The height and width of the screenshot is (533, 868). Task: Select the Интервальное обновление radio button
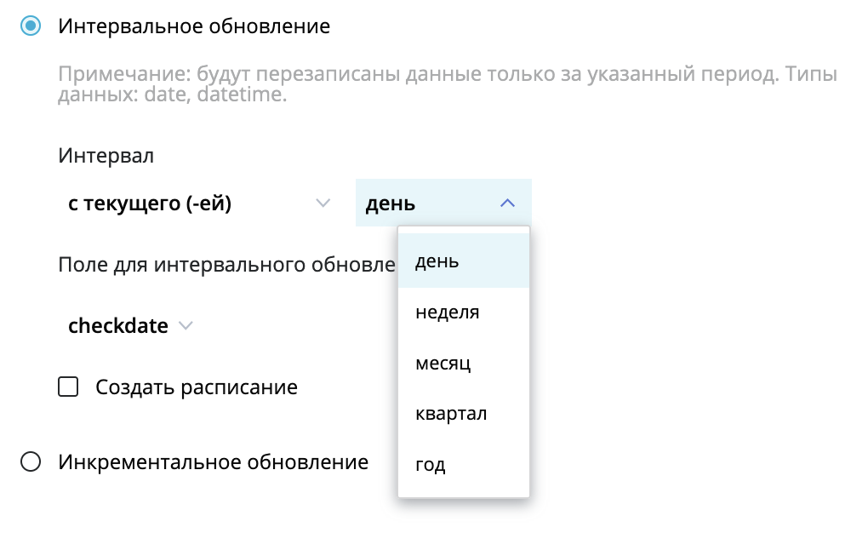31,26
